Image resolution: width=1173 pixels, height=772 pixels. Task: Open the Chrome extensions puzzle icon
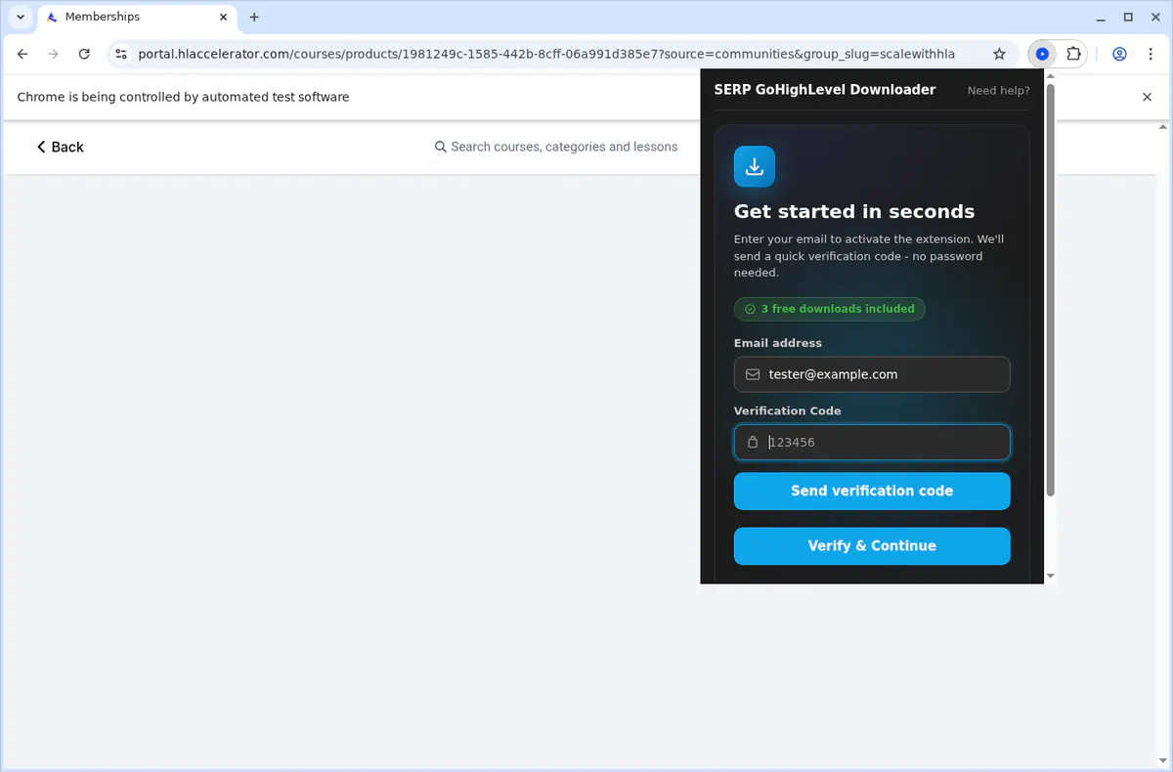pyautogui.click(x=1073, y=54)
